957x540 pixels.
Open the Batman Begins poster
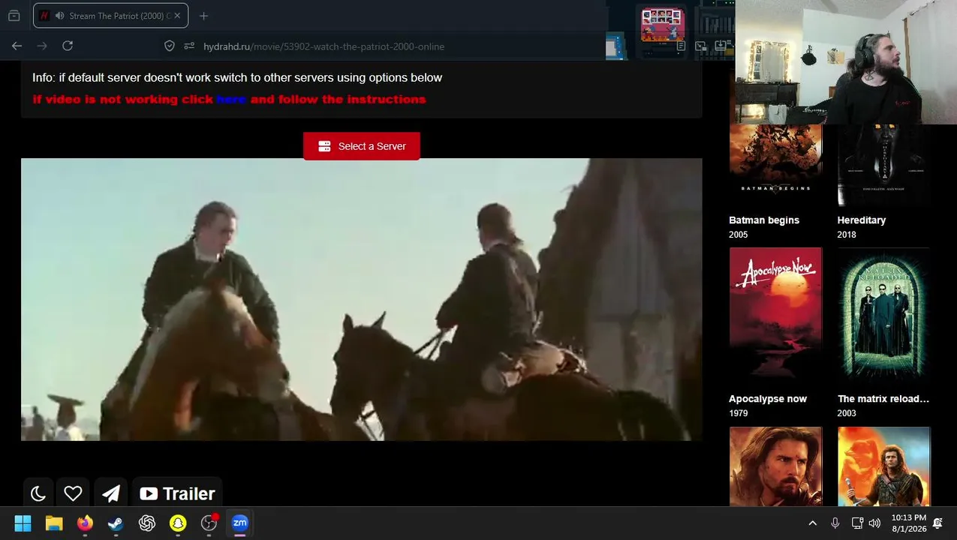pyautogui.click(x=775, y=164)
